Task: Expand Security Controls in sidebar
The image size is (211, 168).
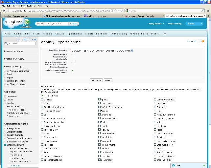Action: [5, 135]
